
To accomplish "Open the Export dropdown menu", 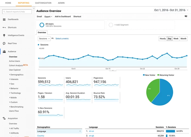I will pyautogui.click(x=48, y=16).
